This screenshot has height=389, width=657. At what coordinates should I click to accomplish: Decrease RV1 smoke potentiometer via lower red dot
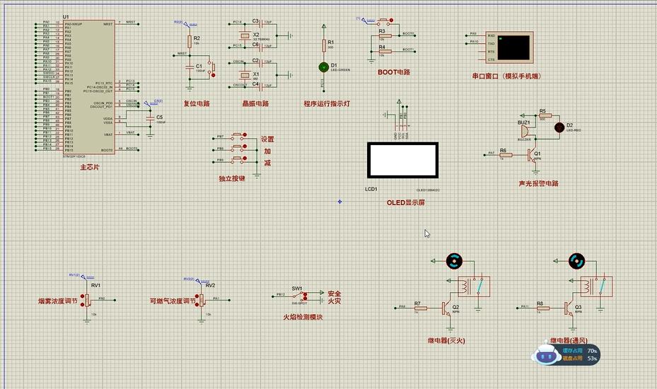[83, 305]
